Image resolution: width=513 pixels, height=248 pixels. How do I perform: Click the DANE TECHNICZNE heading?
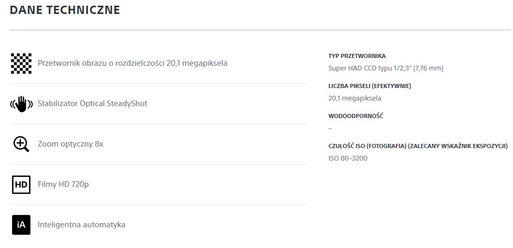coord(65,10)
